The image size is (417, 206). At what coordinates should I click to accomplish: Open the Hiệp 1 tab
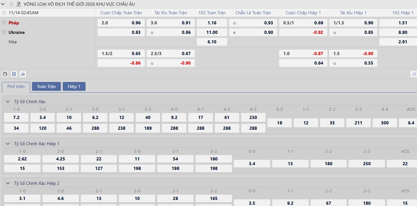pyautogui.click(x=74, y=86)
